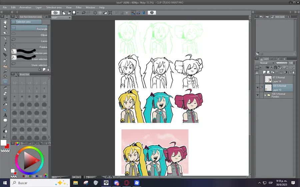
Task: Open Brush Size palette menu
Action: coord(12,74)
